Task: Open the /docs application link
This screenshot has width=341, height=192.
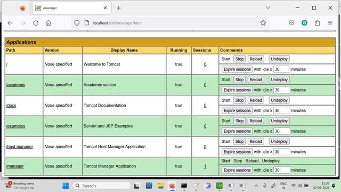Action: click(x=11, y=106)
